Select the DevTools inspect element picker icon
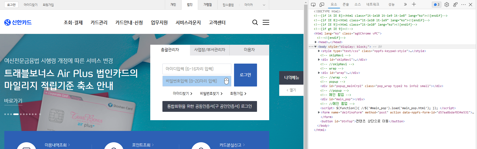The width and height of the screenshot is (477, 149). point(313,5)
